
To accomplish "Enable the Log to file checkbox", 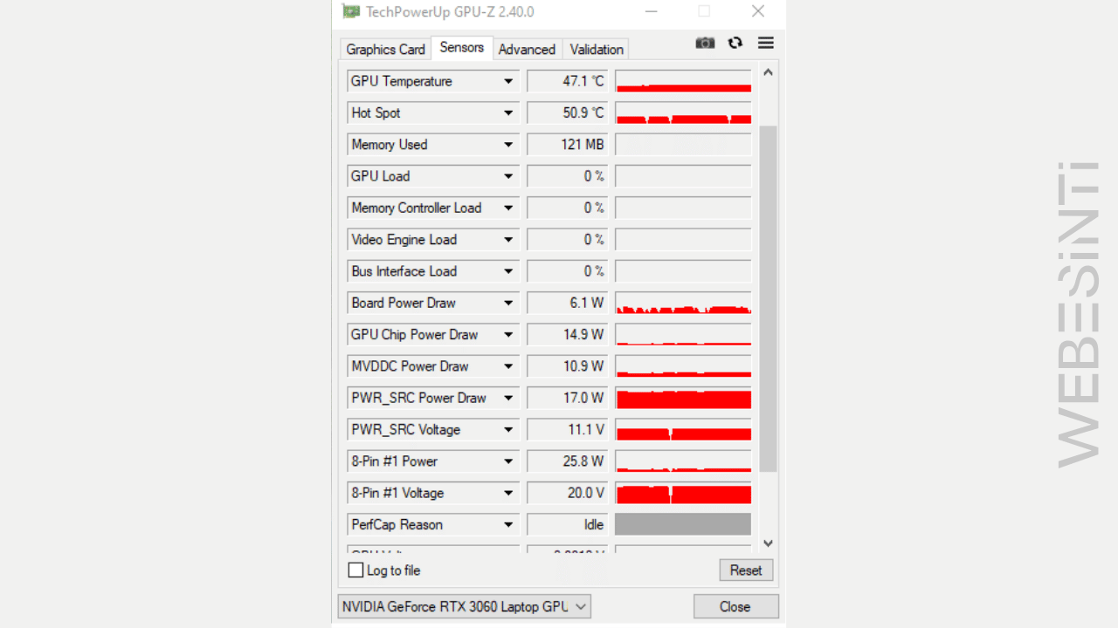I will pos(355,570).
